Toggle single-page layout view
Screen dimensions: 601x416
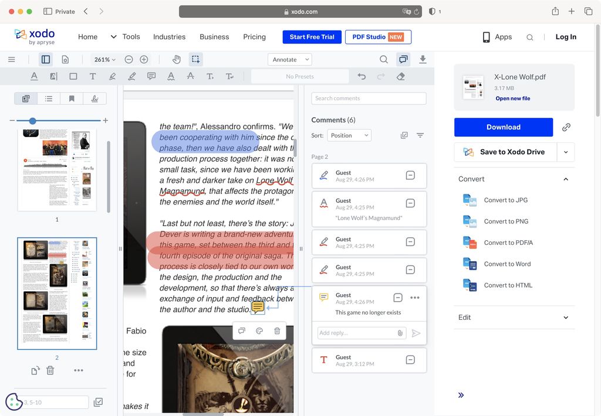(65, 59)
